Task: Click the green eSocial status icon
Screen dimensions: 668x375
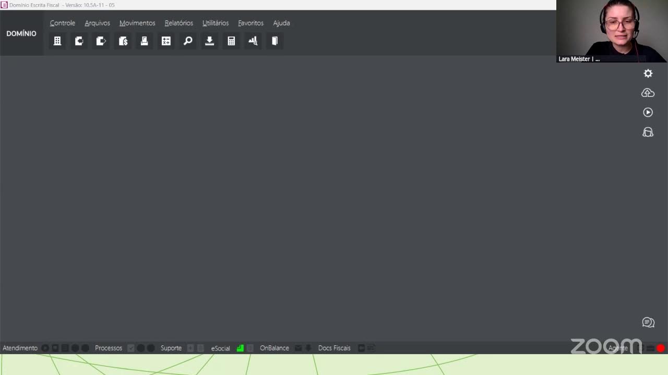Action: pyautogui.click(x=240, y=348)
